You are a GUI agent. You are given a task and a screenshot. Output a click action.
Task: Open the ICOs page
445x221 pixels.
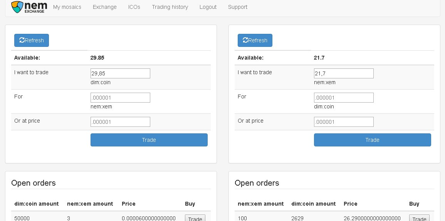(134, 7)
